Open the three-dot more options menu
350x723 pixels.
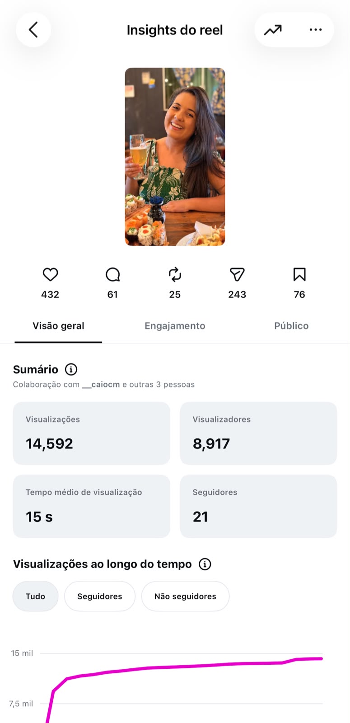316,30
